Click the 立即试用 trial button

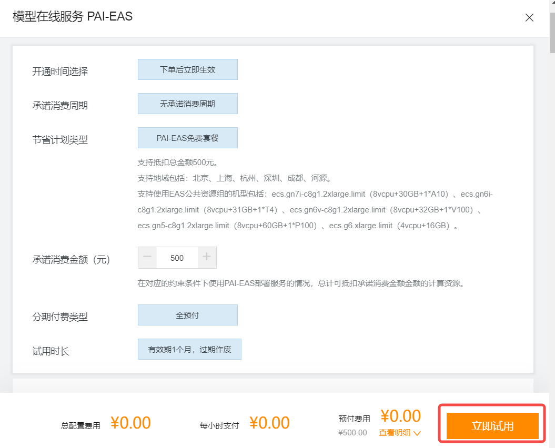tap(492, 425)
